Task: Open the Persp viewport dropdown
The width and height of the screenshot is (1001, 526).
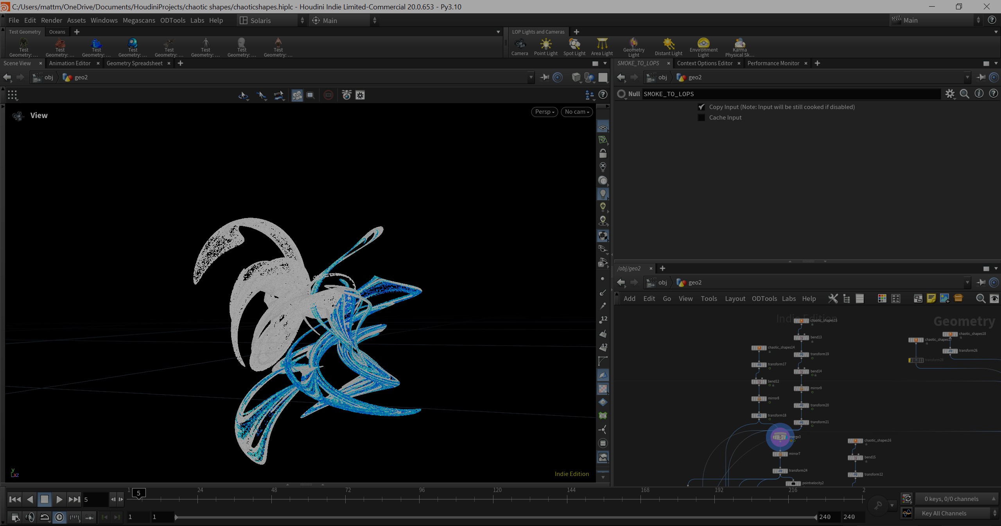Action: 544,112
